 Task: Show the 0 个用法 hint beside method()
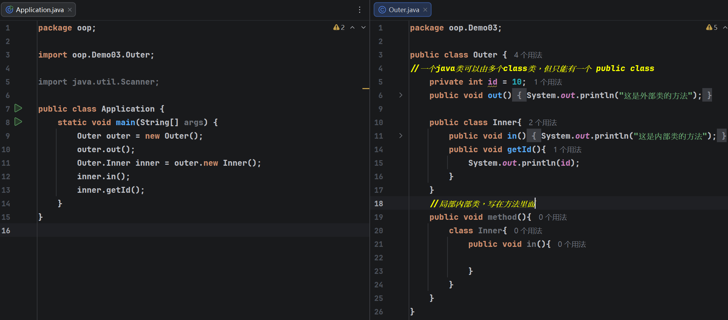[553, 217]
